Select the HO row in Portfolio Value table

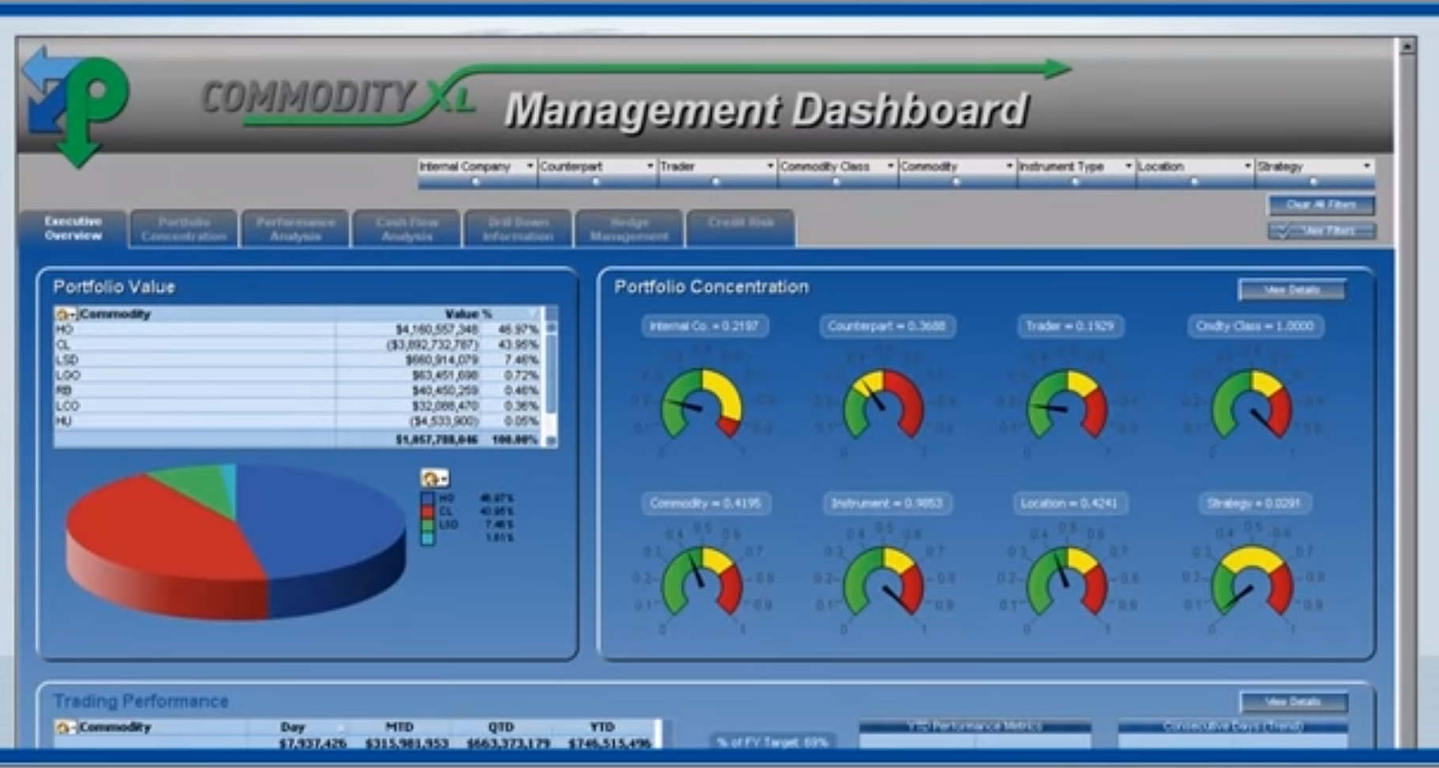tap(299, 329)
